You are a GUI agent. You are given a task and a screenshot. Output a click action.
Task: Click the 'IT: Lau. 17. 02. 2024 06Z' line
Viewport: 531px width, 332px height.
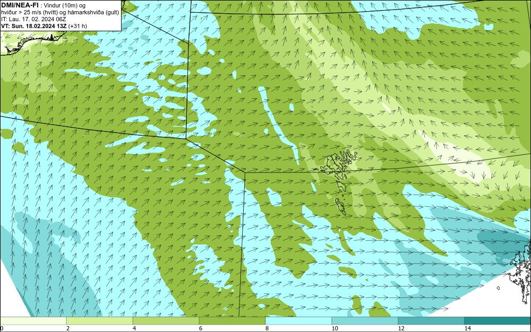(x=33, y=19)
